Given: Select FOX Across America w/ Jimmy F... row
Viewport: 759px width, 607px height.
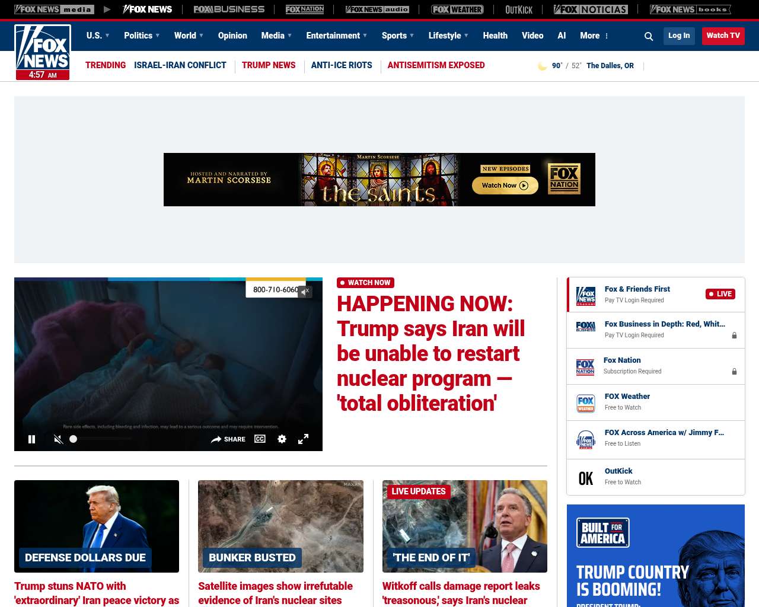Looking at the screenshot, I should [x=656, y=439].
